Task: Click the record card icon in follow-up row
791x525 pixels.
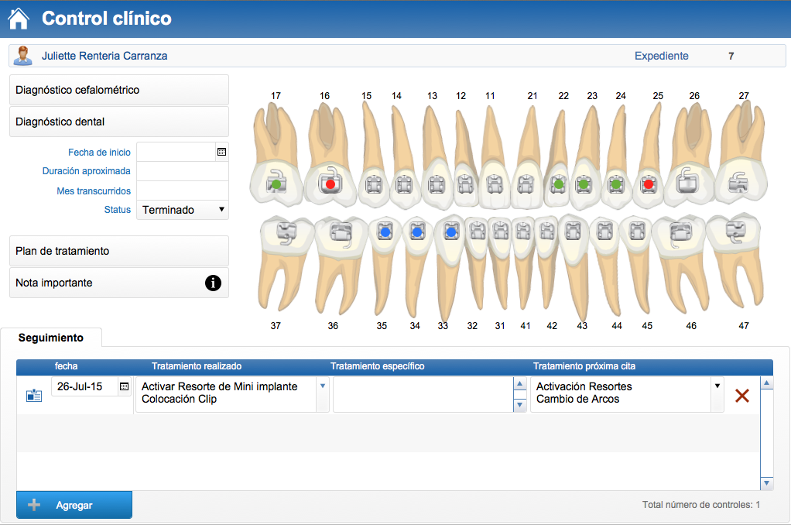Action: click(34, 396)
